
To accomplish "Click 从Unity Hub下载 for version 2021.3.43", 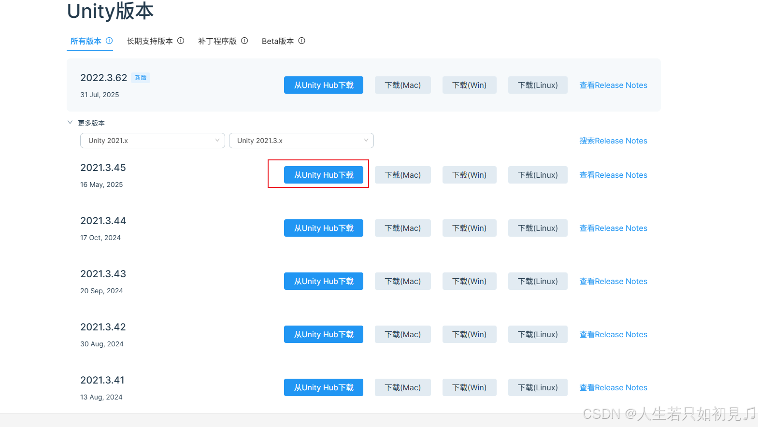I will [324, 281].
